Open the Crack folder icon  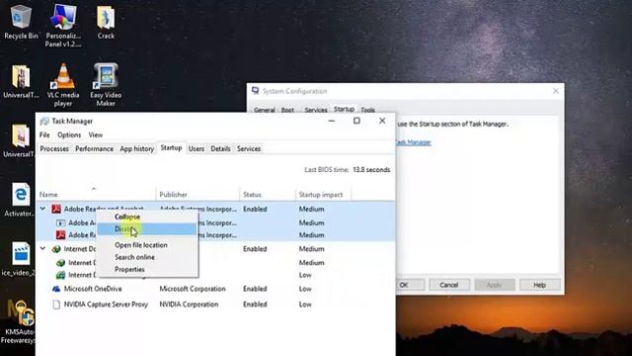pyautogui.click(x=106, y=22)
